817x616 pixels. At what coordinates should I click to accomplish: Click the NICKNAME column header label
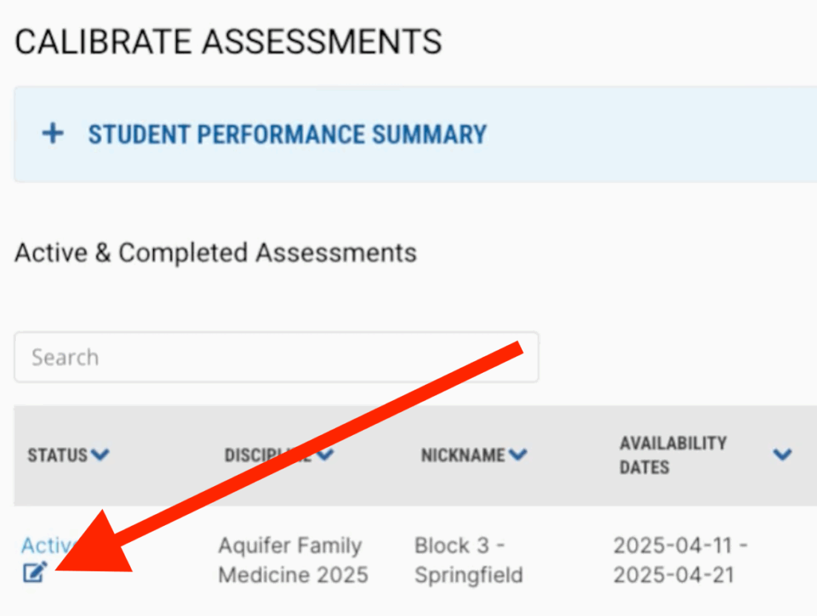click(463, 455)
